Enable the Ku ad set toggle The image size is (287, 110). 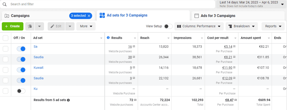(x=21, y=91)
